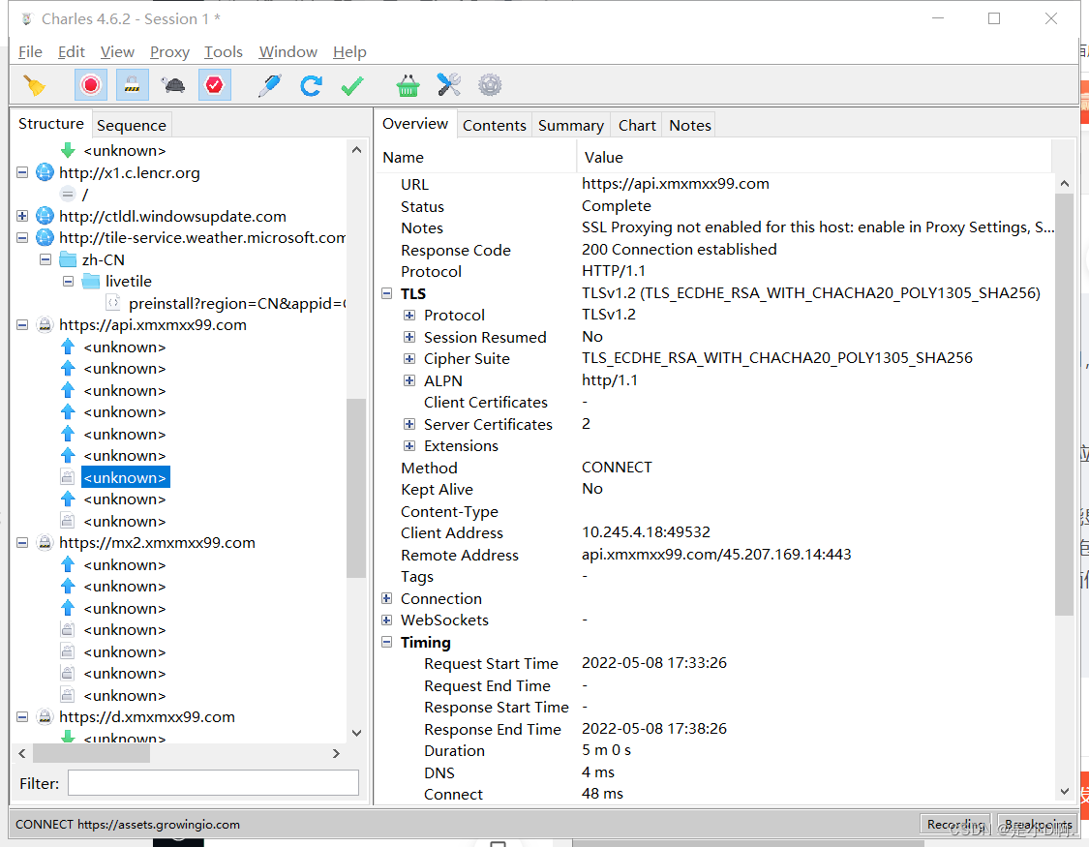Screen dimensions: 1089x847
Task: Switch to the Chart tab
Action: [x=636, y=125]
